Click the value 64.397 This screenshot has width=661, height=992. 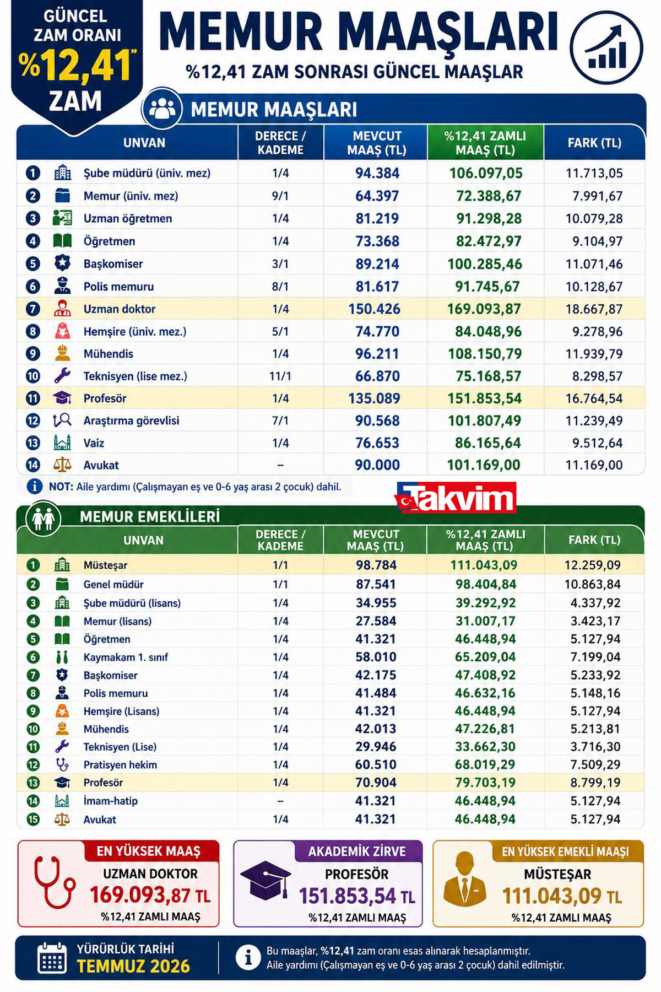(x=377, y=196)
